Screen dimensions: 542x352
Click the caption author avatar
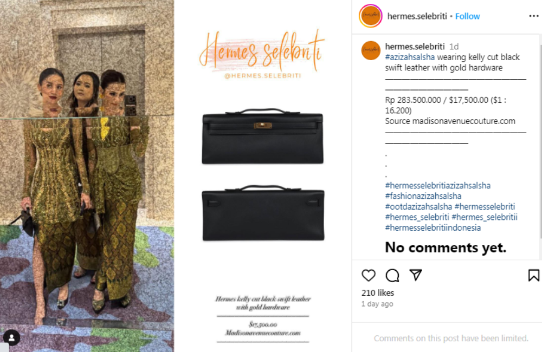[x=371, y=50]
